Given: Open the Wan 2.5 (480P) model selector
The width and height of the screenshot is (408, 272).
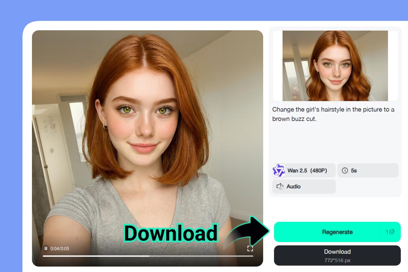Looking at the screenshot, I should [x=304, y=170].
